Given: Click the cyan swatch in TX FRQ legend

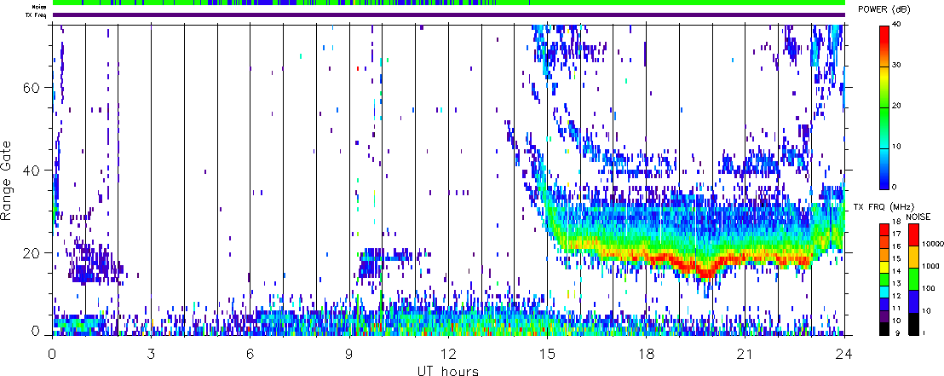Looking at the screenshot, I should point(884,292).
